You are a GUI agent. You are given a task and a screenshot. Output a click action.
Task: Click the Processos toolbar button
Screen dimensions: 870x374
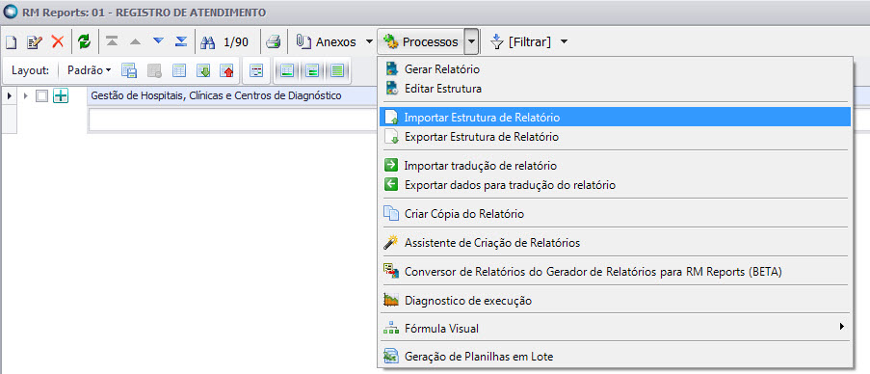coord(421,42)
